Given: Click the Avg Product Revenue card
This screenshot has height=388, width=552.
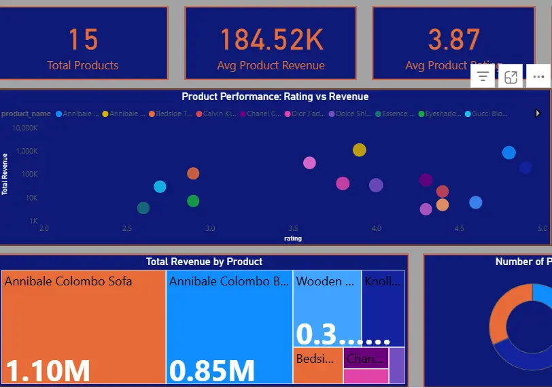Looking at the screenshot, I should [x=271, y=43].
